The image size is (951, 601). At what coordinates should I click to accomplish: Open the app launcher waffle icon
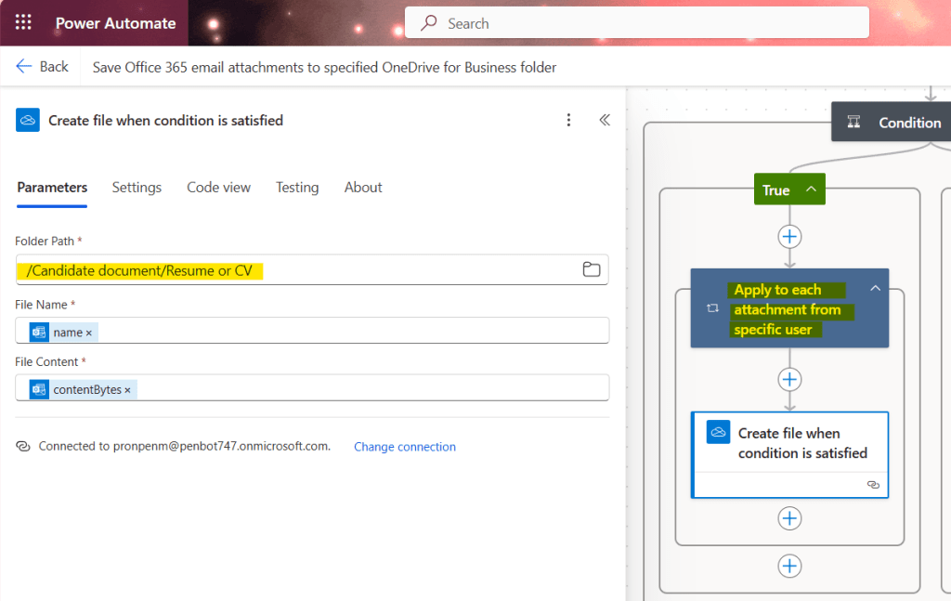[x=23, y=23]
